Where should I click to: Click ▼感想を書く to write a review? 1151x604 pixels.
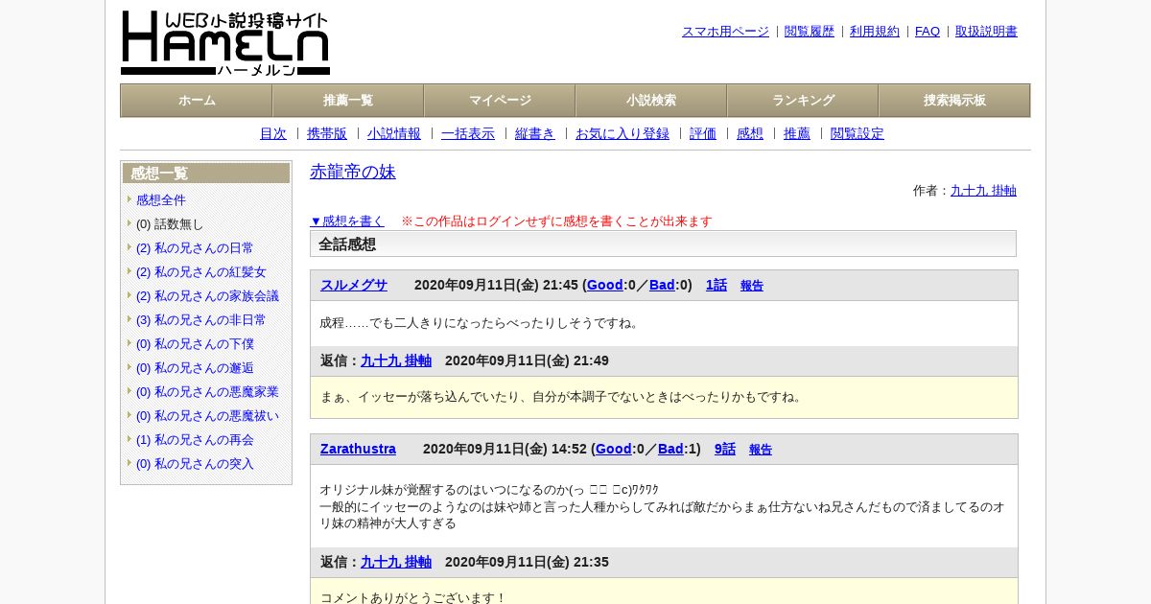click(347, 221)
